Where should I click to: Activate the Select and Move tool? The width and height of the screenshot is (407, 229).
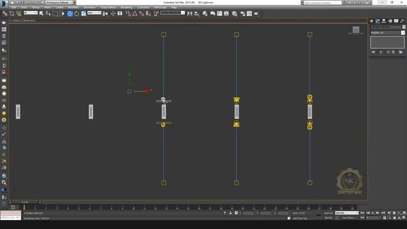point(69,13)
